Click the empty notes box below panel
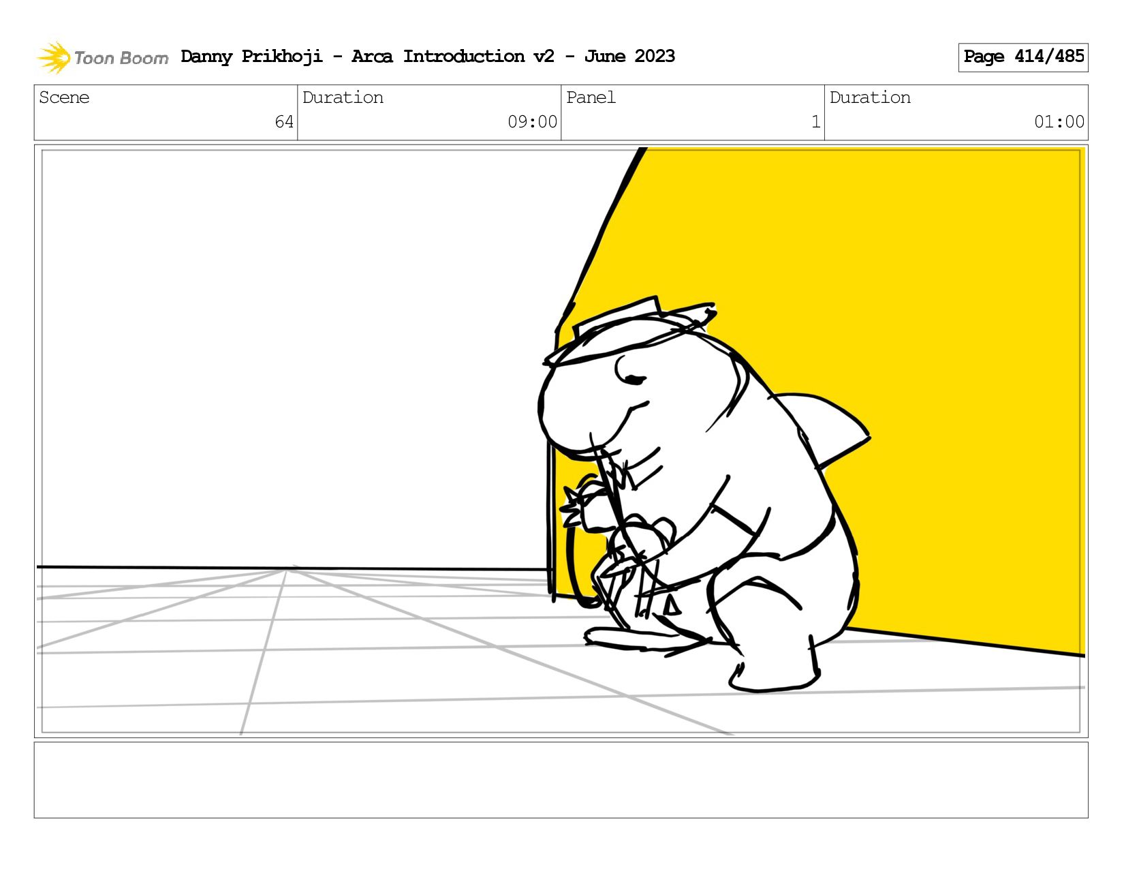Screen dimensions: 1124x869 561,780
